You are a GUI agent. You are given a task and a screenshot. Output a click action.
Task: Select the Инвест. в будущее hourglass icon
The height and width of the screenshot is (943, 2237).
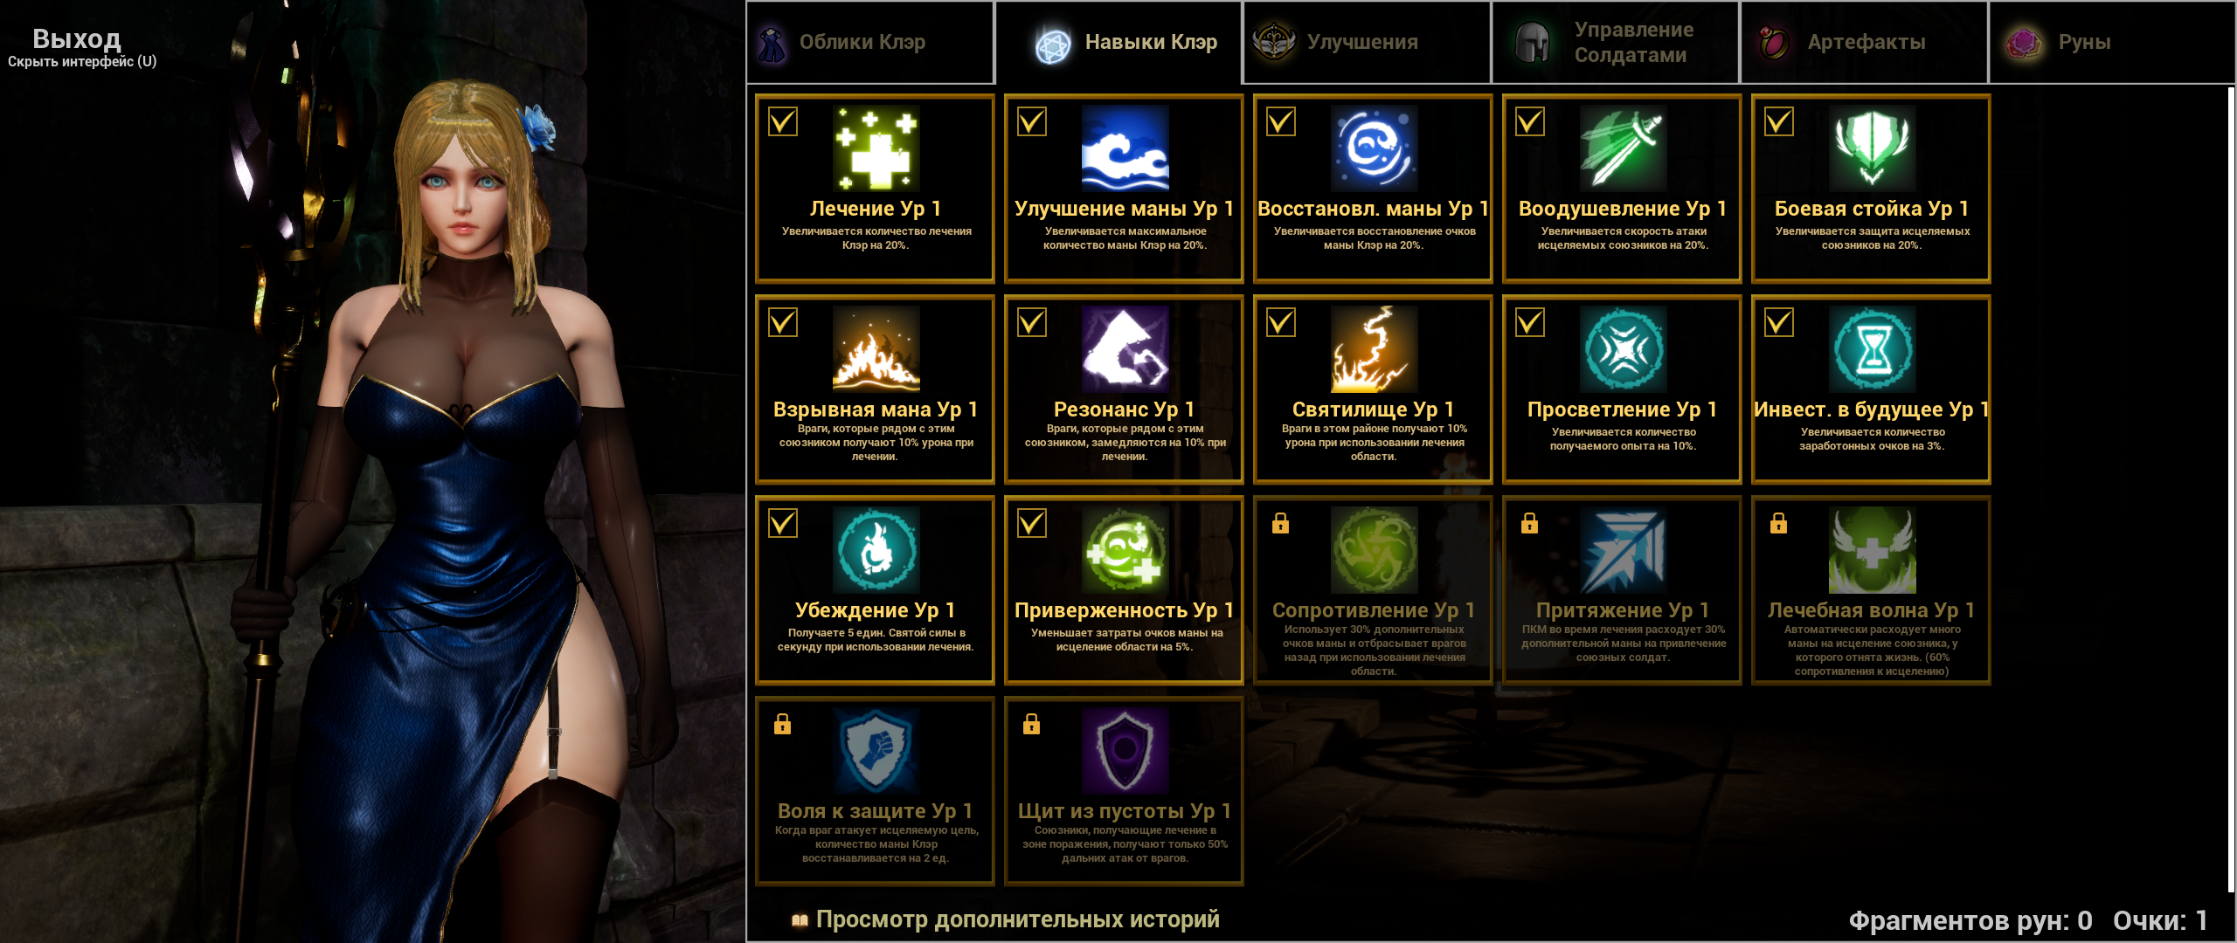tap(1872, 349)
